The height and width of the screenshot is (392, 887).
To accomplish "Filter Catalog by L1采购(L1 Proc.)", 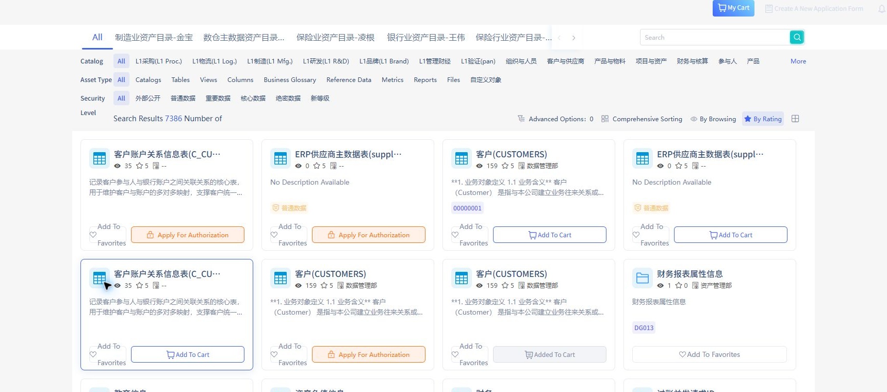I will tap(159, 61).
